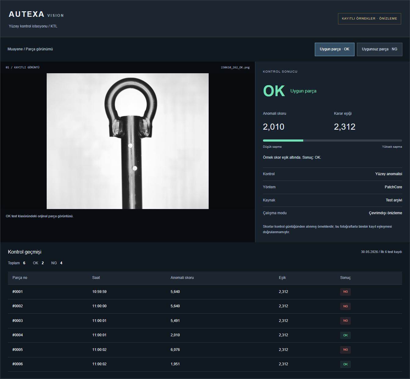Click the PatchCore method value
The height and width of the screenshot is (379, 410).
(393, 187)
